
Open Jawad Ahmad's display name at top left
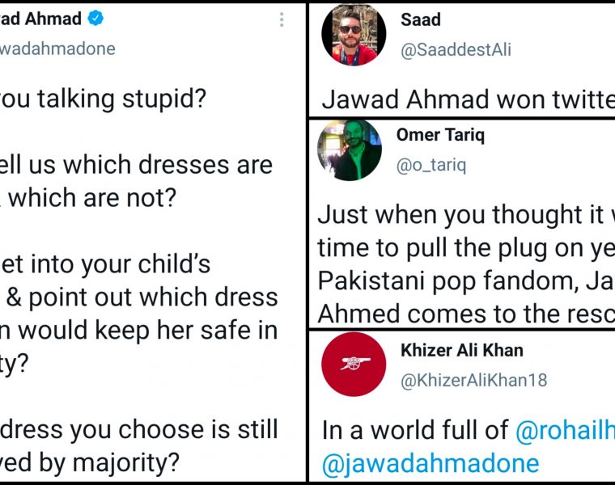tap(40, 19)
